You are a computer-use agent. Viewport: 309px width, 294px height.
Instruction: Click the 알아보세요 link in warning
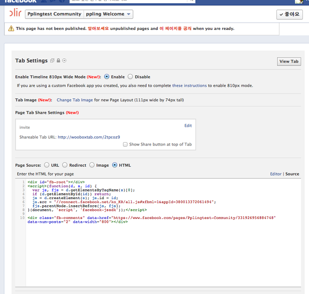(98, 28)
